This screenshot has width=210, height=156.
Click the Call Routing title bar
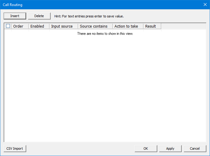[90, 4]
